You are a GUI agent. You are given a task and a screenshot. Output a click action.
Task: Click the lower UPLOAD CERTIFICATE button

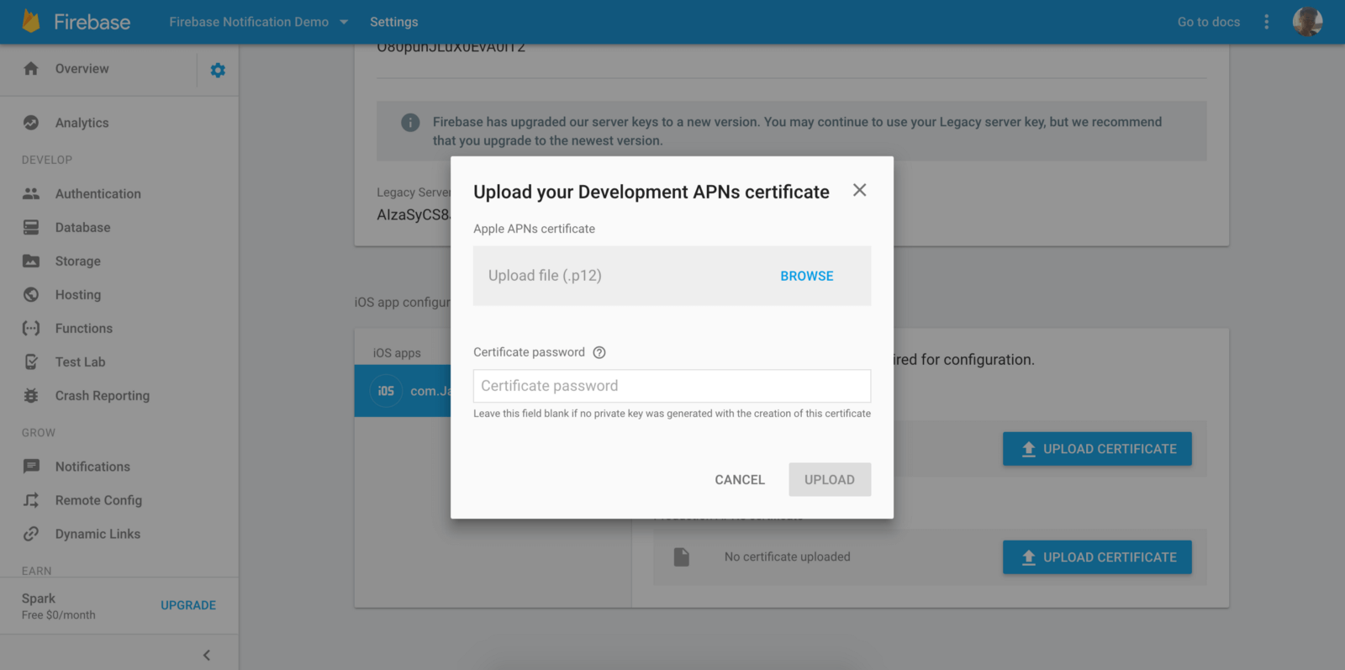(1097, 557)
